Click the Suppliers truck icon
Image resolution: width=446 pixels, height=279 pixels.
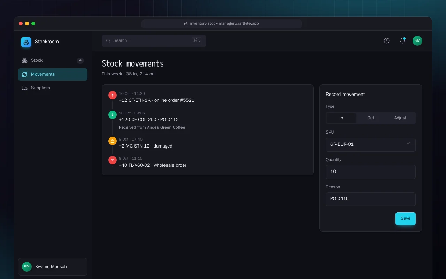(x=24, y=88)
